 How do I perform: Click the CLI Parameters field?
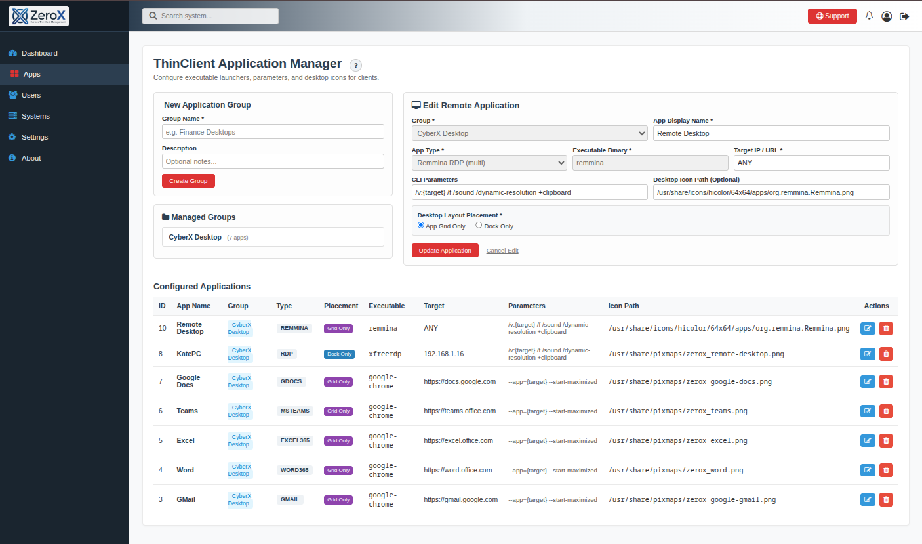[530, 192]
